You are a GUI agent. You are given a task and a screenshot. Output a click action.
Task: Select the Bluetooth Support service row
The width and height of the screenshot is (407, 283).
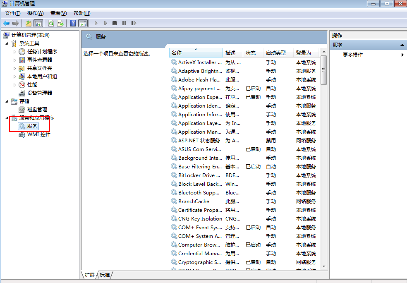pos(244,193)
